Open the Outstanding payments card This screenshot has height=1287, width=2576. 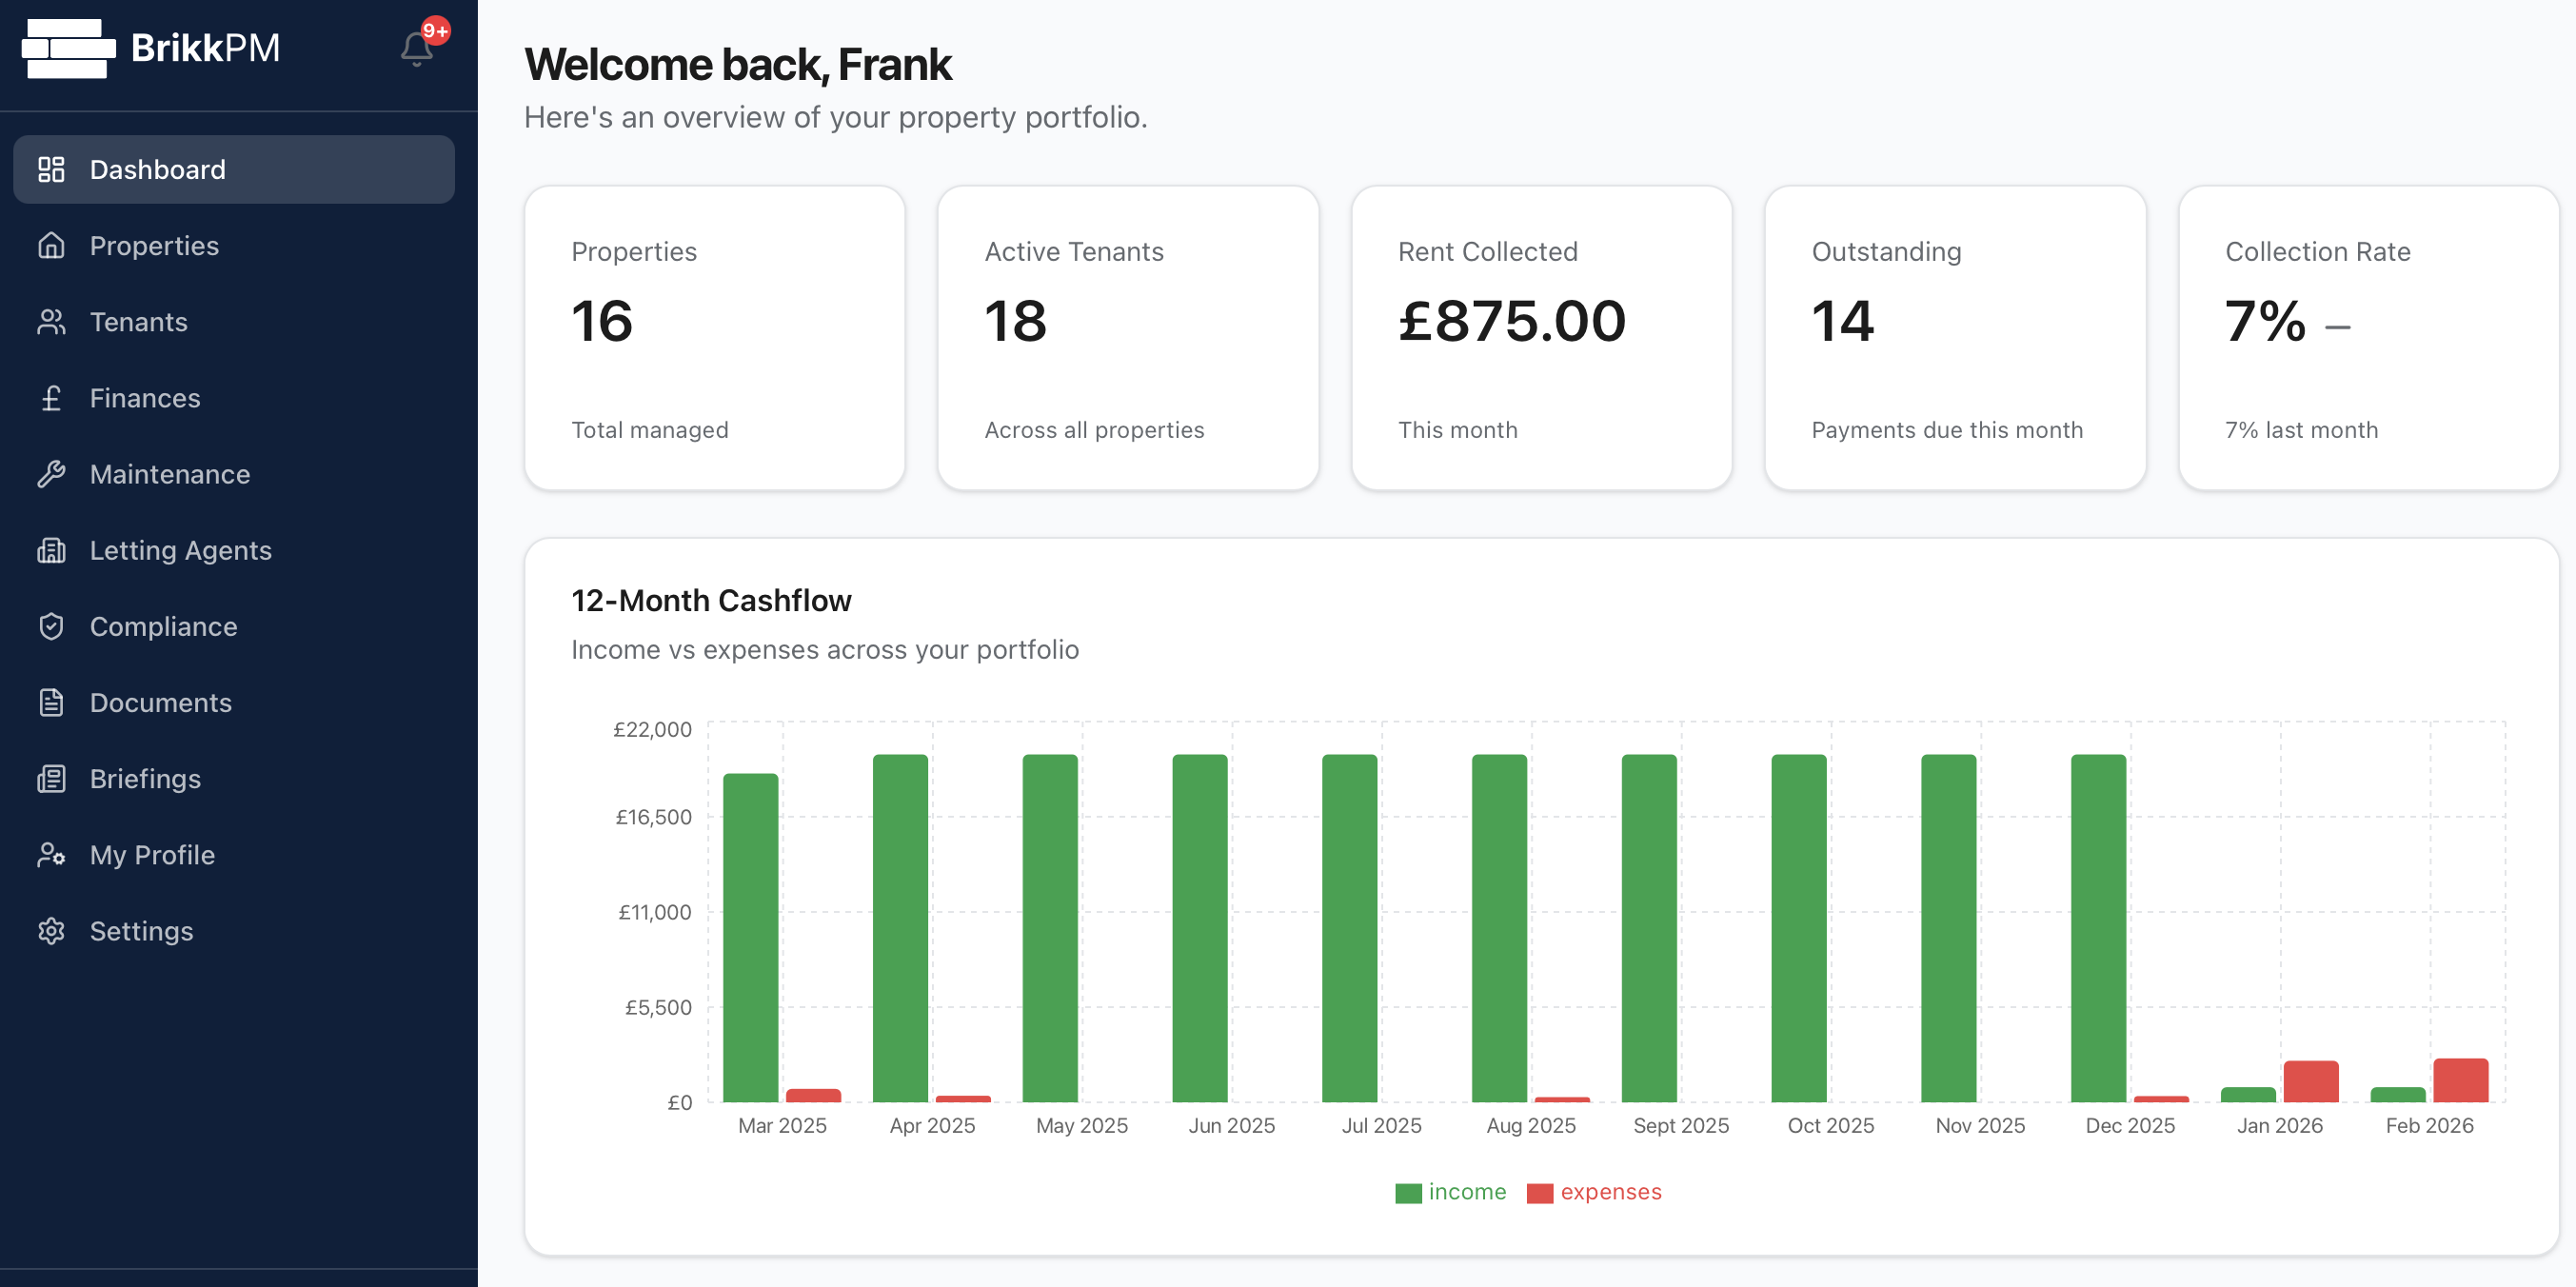click(x=1954, y=338)
